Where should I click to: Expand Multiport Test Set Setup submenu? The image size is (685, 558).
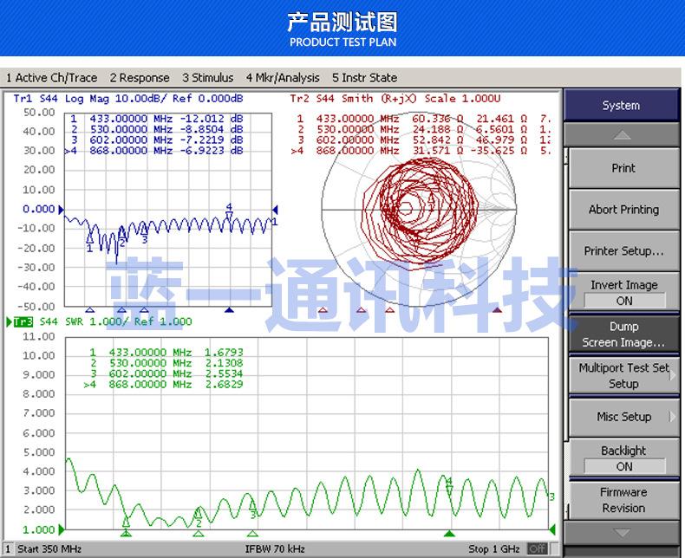[623, 375]
